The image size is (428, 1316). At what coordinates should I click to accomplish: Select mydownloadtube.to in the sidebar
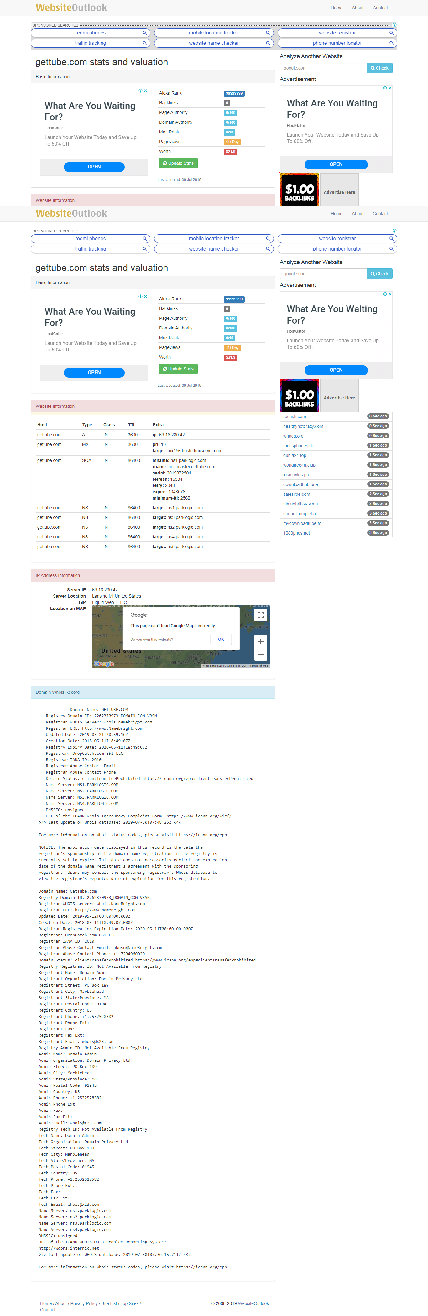302,523
